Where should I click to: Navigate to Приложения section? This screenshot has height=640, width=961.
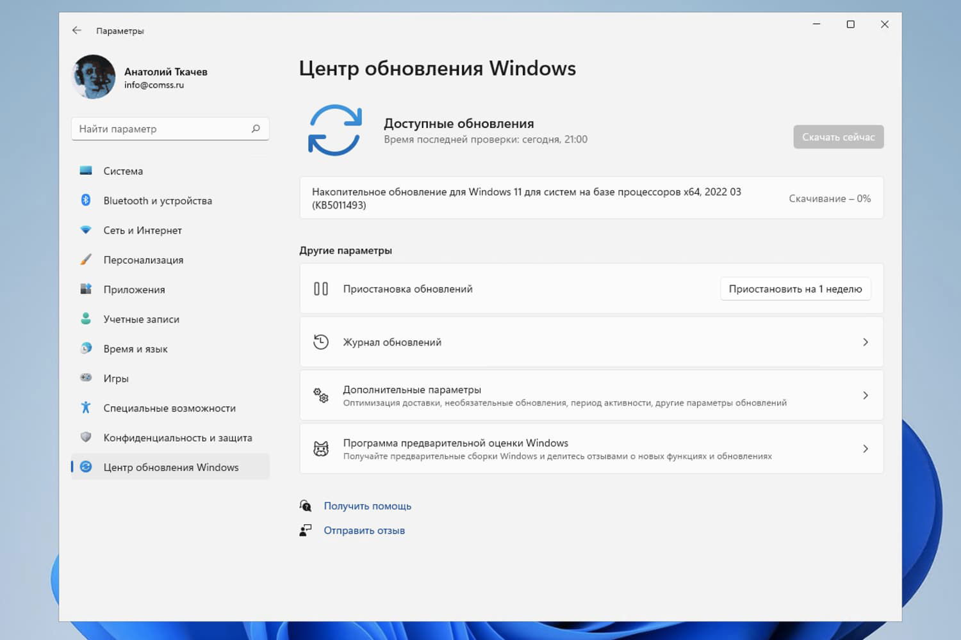[170, 289]
